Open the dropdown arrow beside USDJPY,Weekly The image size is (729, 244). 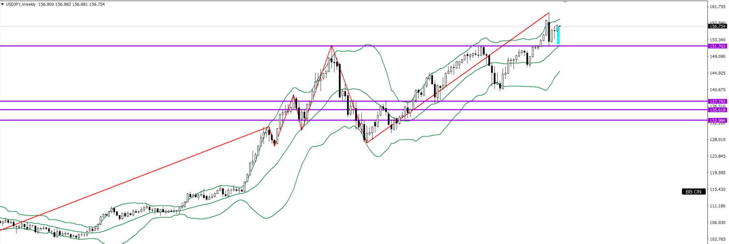click(3, 4)
